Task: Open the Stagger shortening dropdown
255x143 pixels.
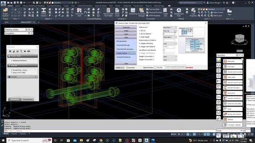Action: point(170,44)
